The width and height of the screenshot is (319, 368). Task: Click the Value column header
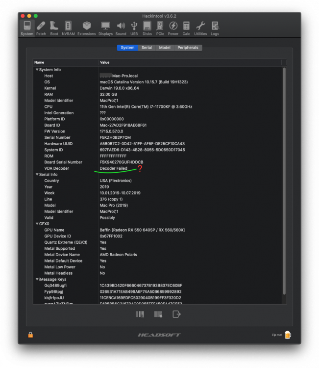[190, 62]
